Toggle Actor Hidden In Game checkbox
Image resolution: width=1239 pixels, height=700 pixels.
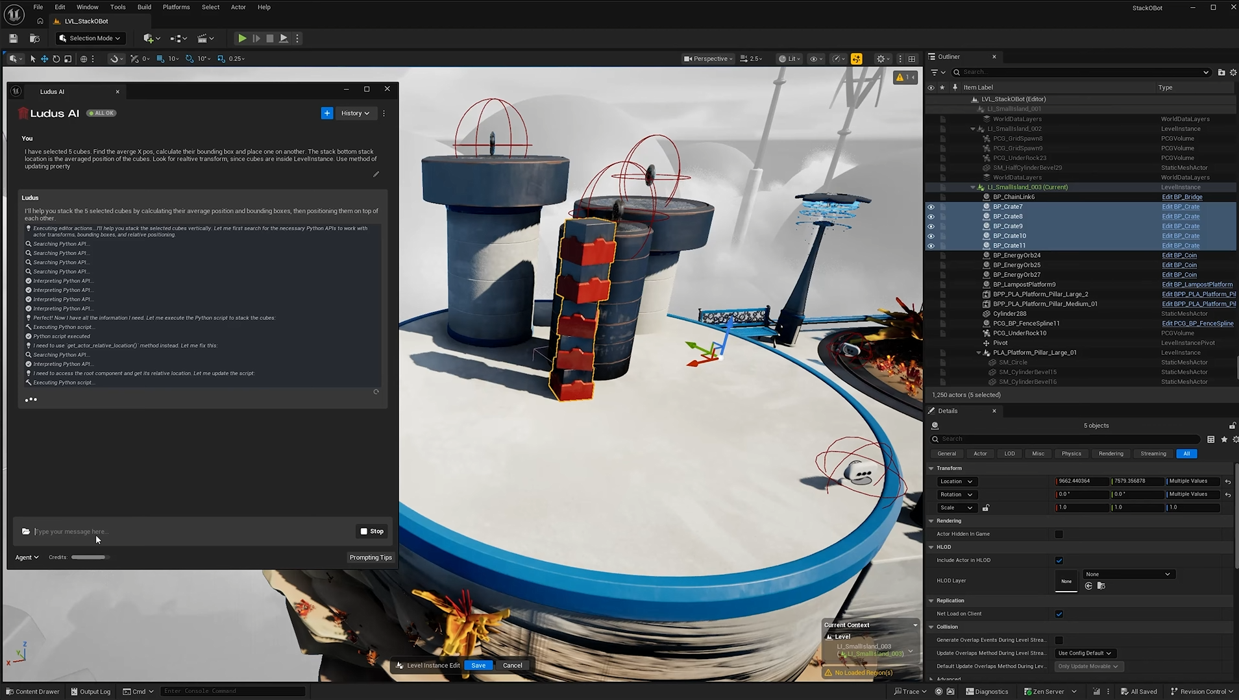coord(1059,534)
